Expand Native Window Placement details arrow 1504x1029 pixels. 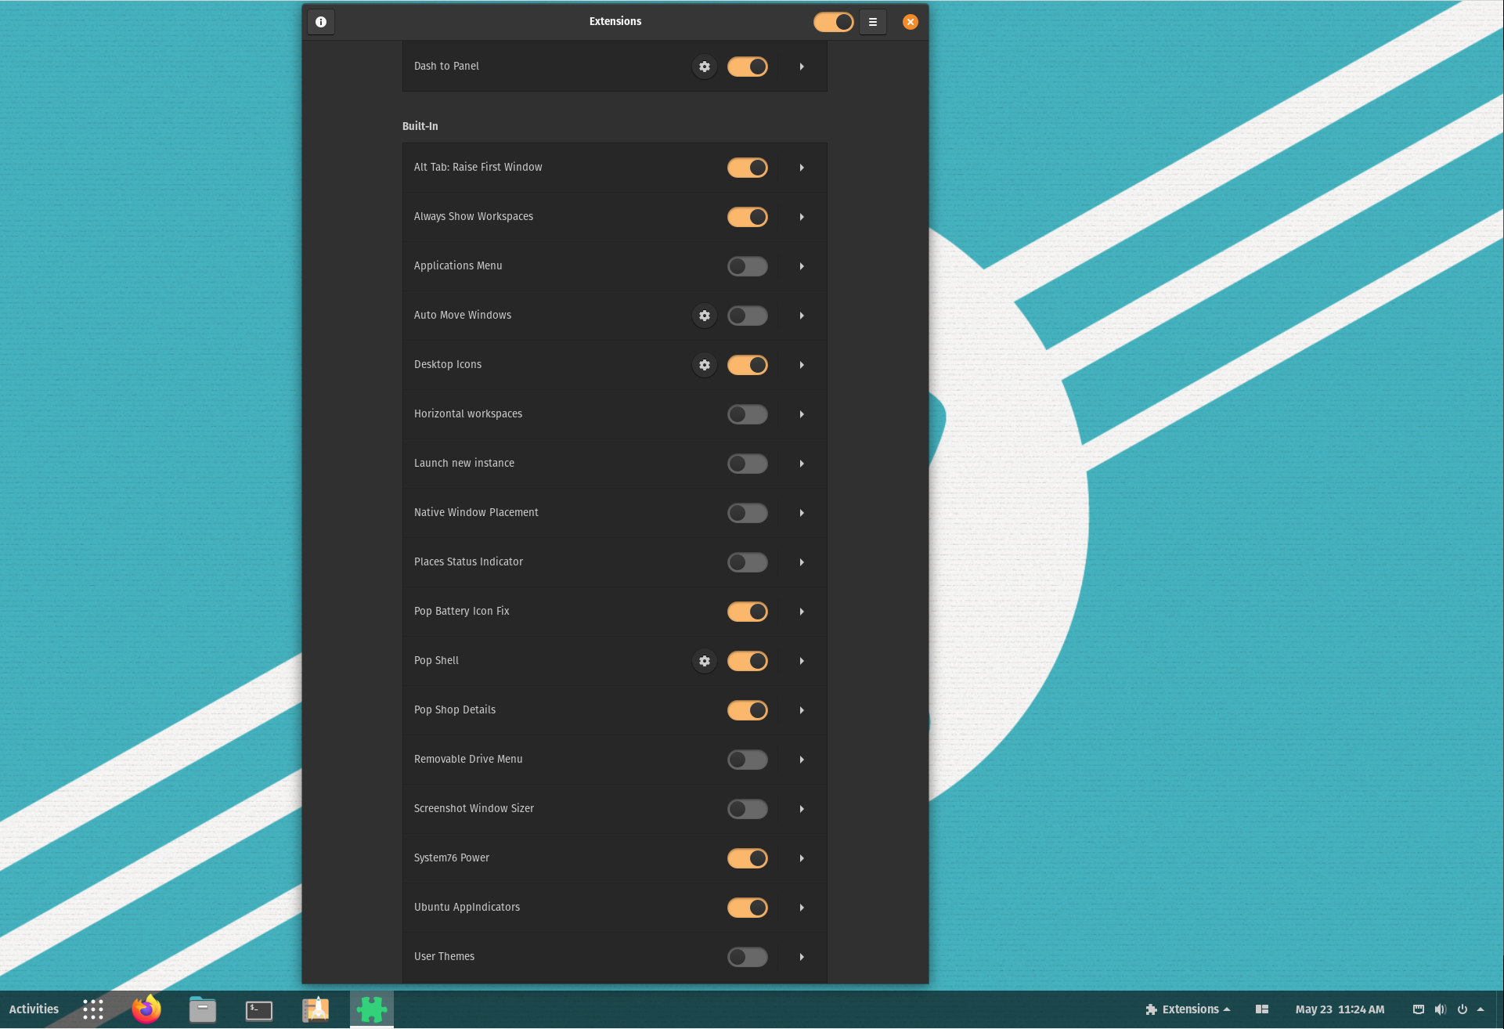point(802,513)
